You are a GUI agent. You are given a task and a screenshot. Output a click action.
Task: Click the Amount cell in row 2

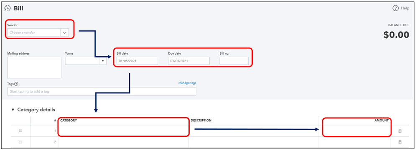(355, 142)
